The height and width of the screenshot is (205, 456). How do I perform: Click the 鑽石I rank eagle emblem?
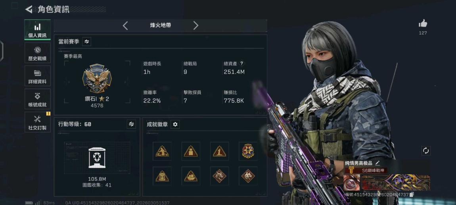point(97,78)
